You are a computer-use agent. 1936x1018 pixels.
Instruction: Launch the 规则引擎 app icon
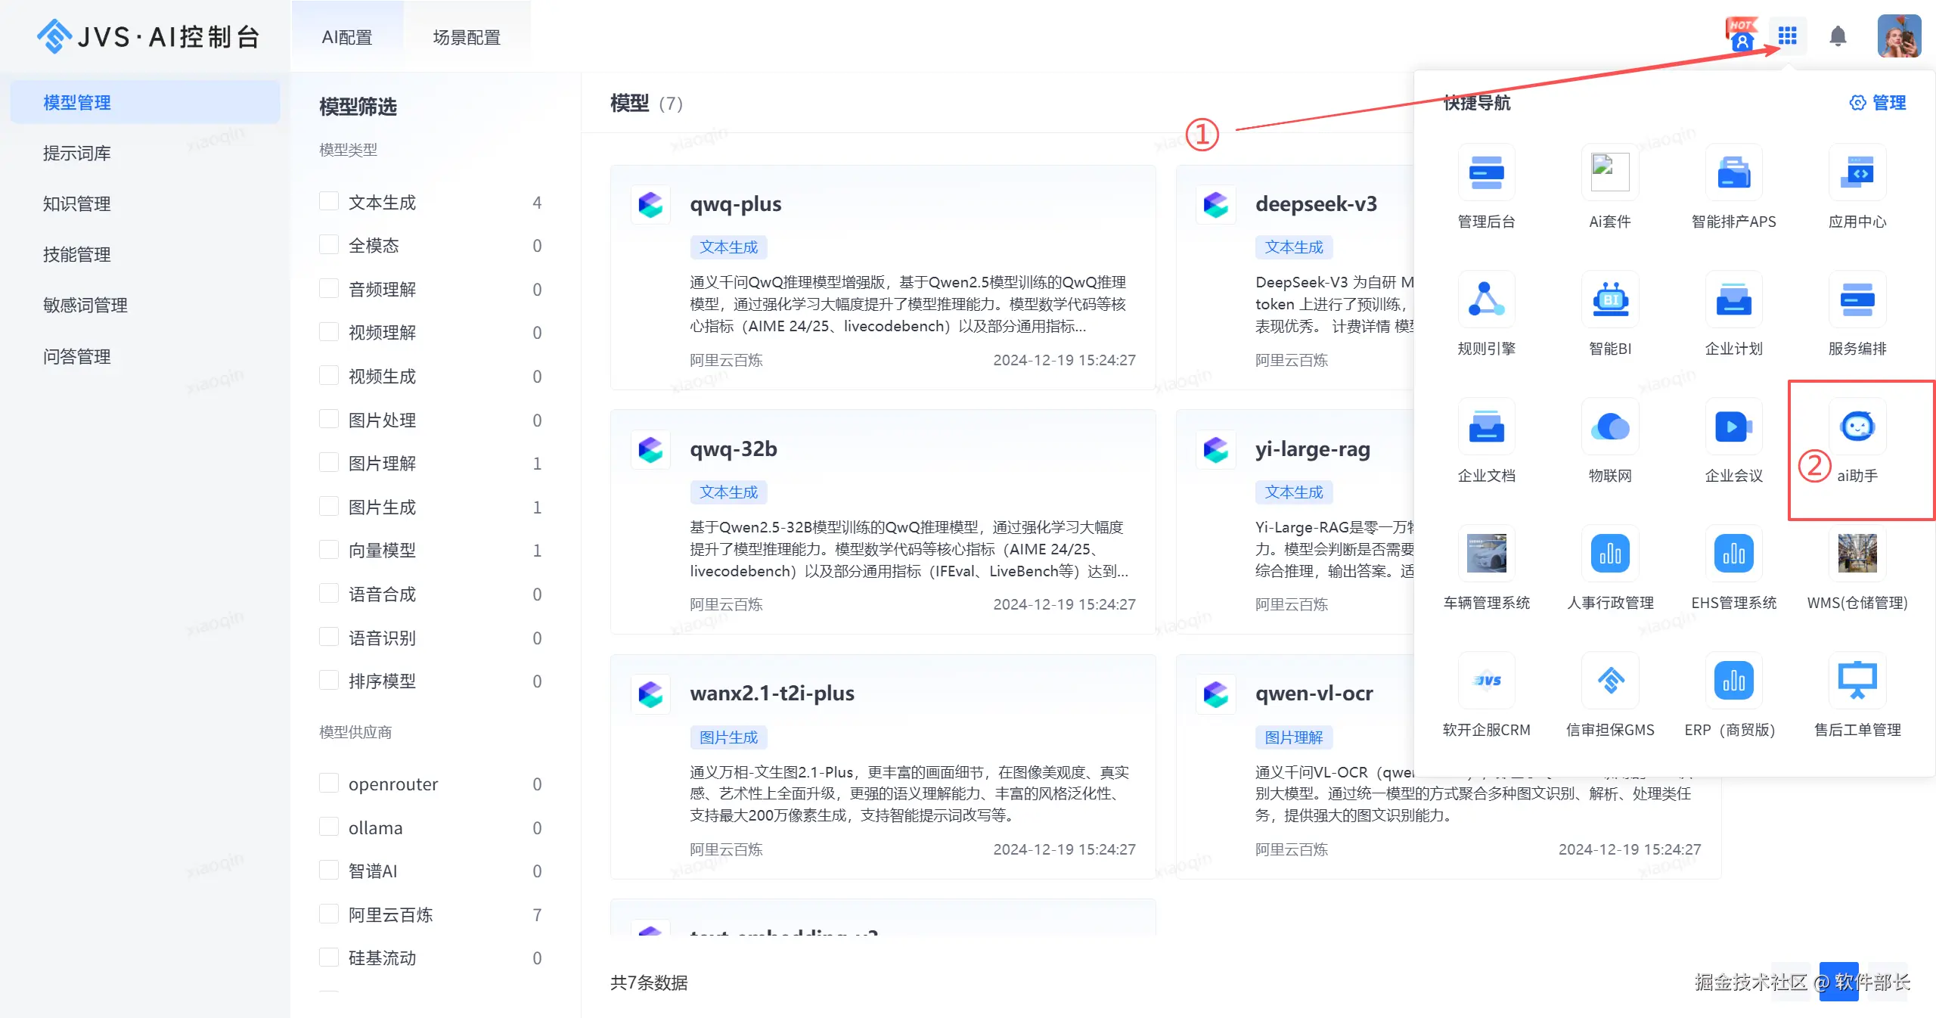point(1486,300)
